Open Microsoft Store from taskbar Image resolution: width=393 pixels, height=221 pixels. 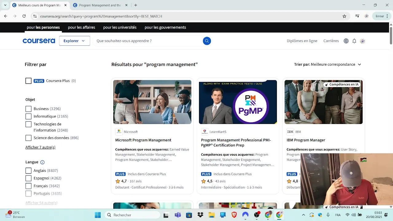189,215
